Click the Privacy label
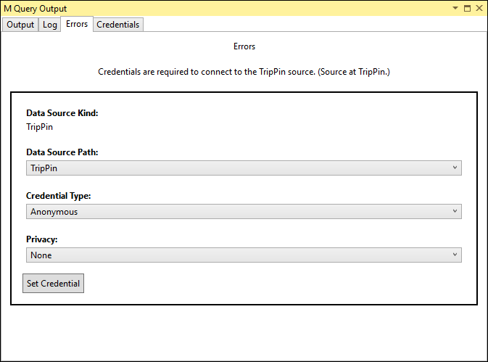 pyautogui.click(x=42, y=239)
